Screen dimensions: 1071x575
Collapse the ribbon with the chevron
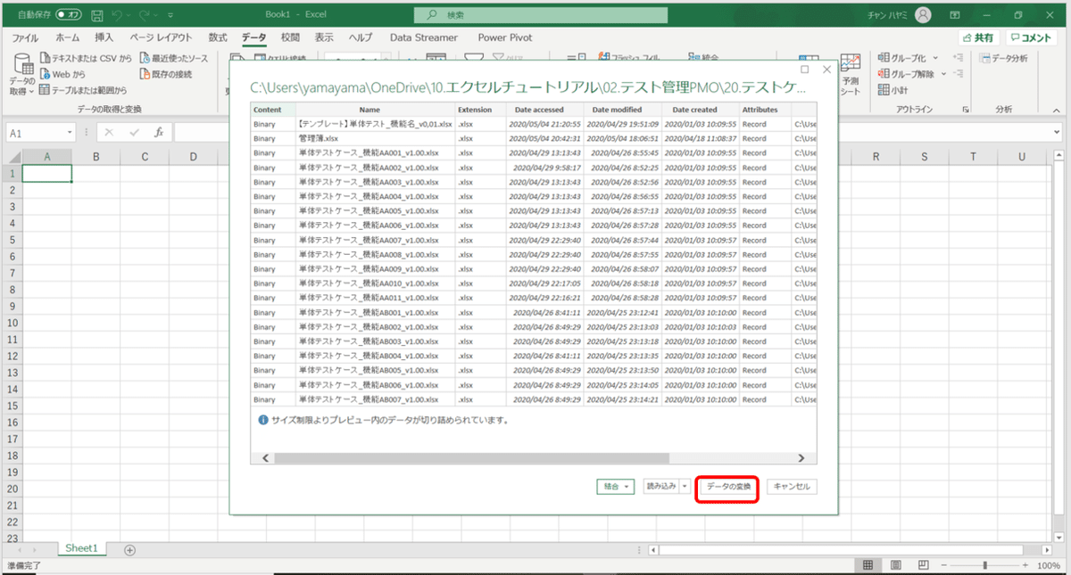pyautogui.click(x=1055, y=110)
